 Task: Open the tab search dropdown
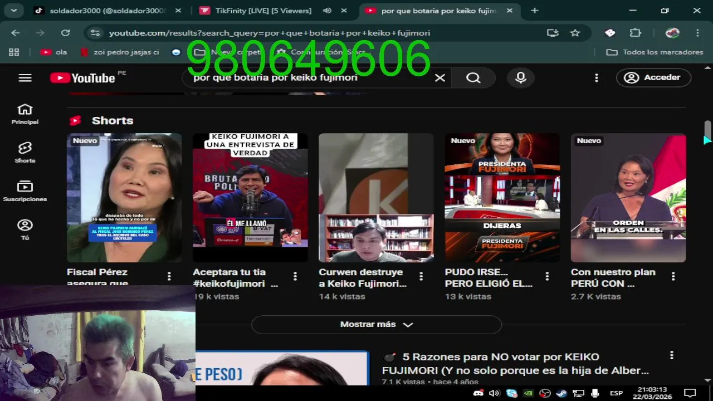tap(13, 11)
